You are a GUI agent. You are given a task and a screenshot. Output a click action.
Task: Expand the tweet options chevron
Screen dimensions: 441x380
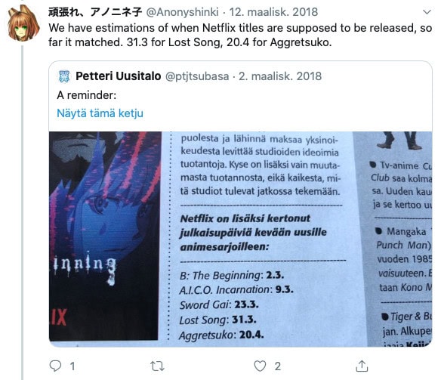pyautogui.click(x=427, y=12)
